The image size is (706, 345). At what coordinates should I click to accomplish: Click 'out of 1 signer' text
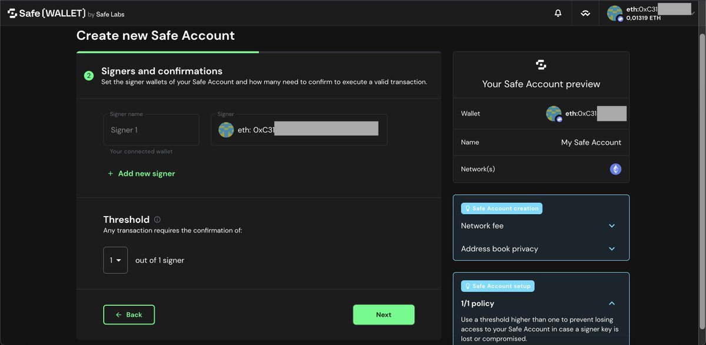pos(159,260)
